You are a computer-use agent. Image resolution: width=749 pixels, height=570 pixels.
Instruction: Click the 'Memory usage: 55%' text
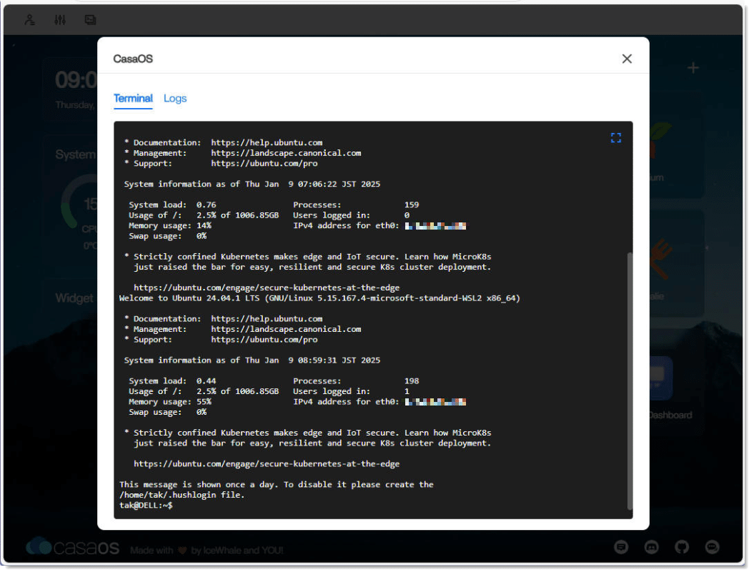pos(170,402)
